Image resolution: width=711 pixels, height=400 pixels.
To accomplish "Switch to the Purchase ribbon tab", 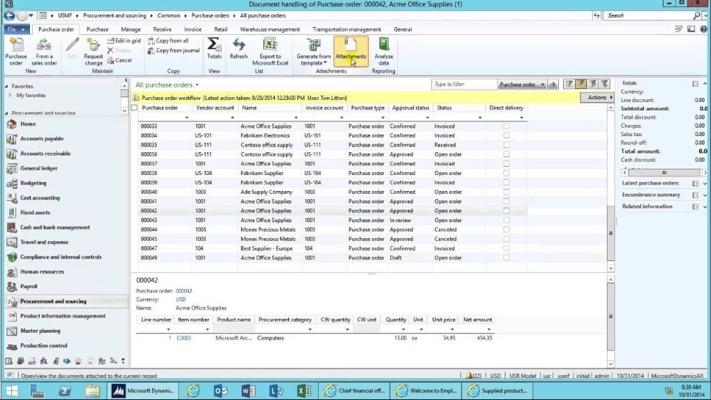I will coord(97,29).
